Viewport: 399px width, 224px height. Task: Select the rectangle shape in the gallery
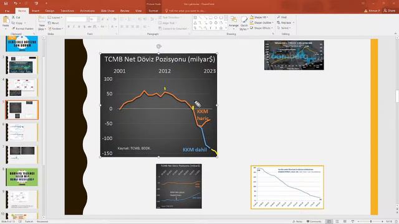click(x=211, y=17)
